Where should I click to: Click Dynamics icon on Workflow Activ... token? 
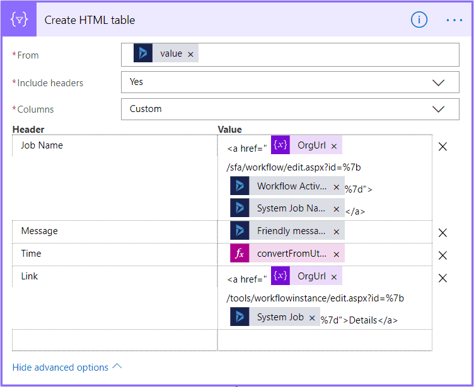pyautogui.click(x=240, y=186)
